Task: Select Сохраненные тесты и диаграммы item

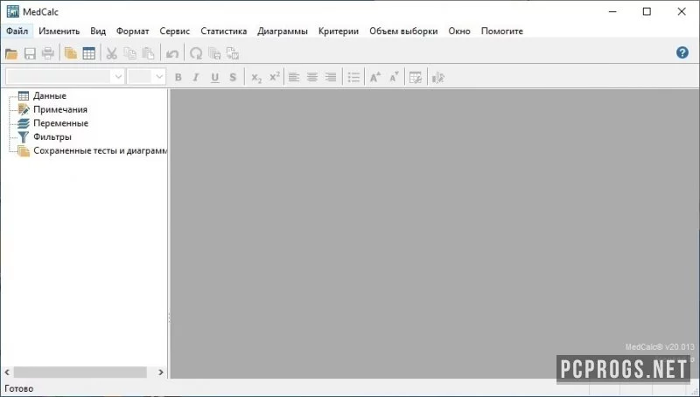Action: (100, 150)
